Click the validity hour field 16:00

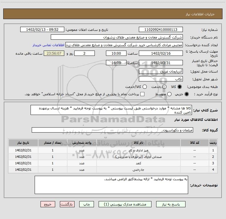coord(116,63)
